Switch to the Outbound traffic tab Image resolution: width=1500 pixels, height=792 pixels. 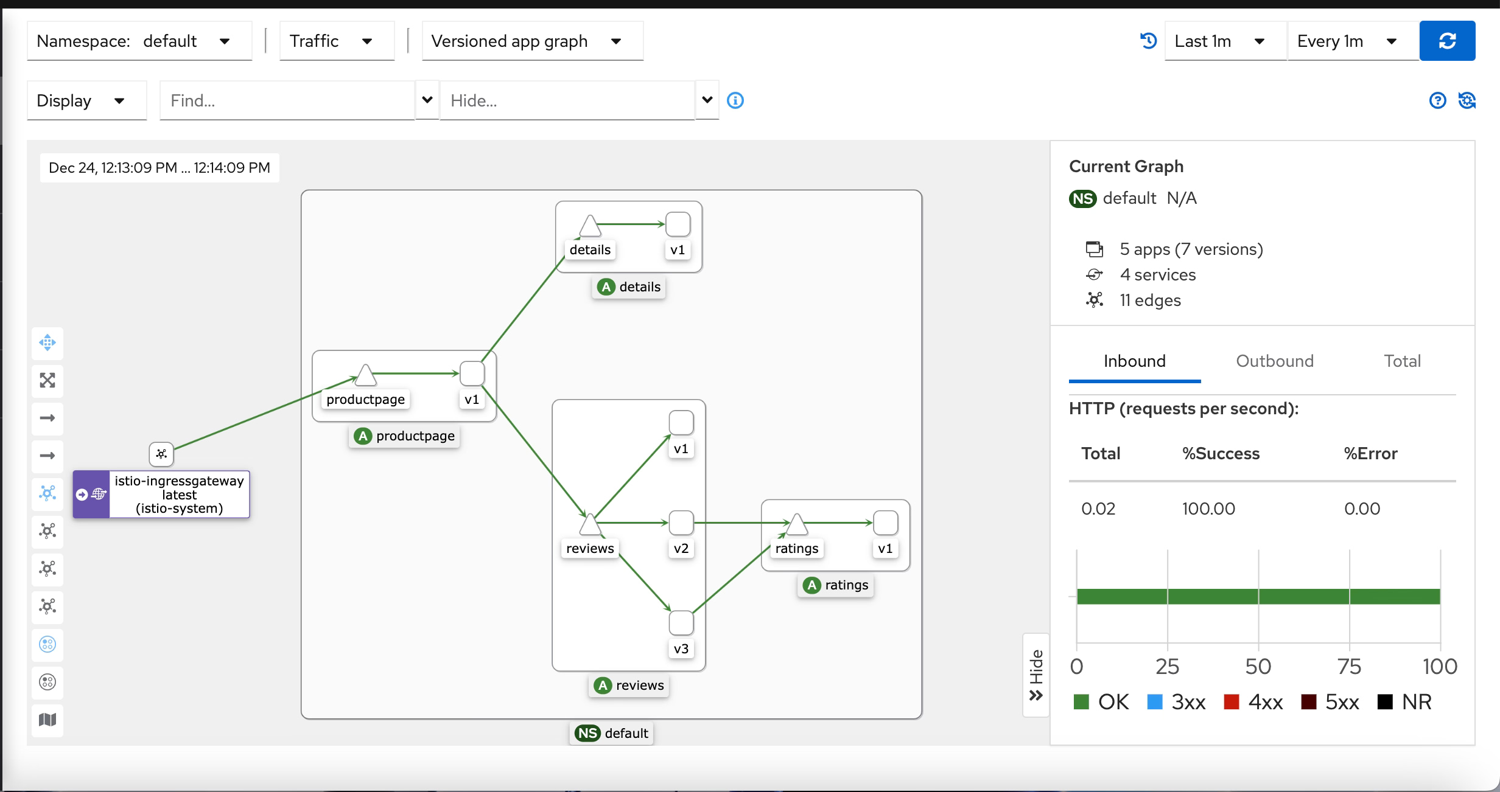point(1274,361)
